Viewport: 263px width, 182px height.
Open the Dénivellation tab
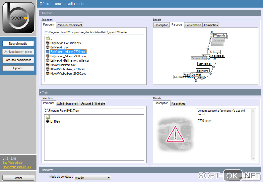pyautogui.click(x=193, y=25)
